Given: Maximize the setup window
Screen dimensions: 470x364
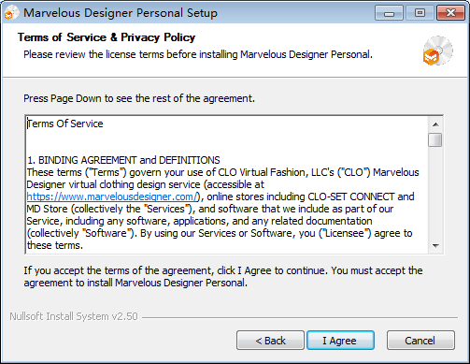Looking at the screenshot, I should point(420,13).
